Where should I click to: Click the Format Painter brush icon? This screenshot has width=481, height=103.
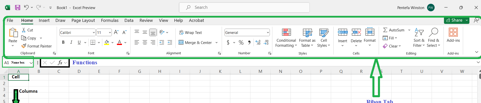click(24, 46)
